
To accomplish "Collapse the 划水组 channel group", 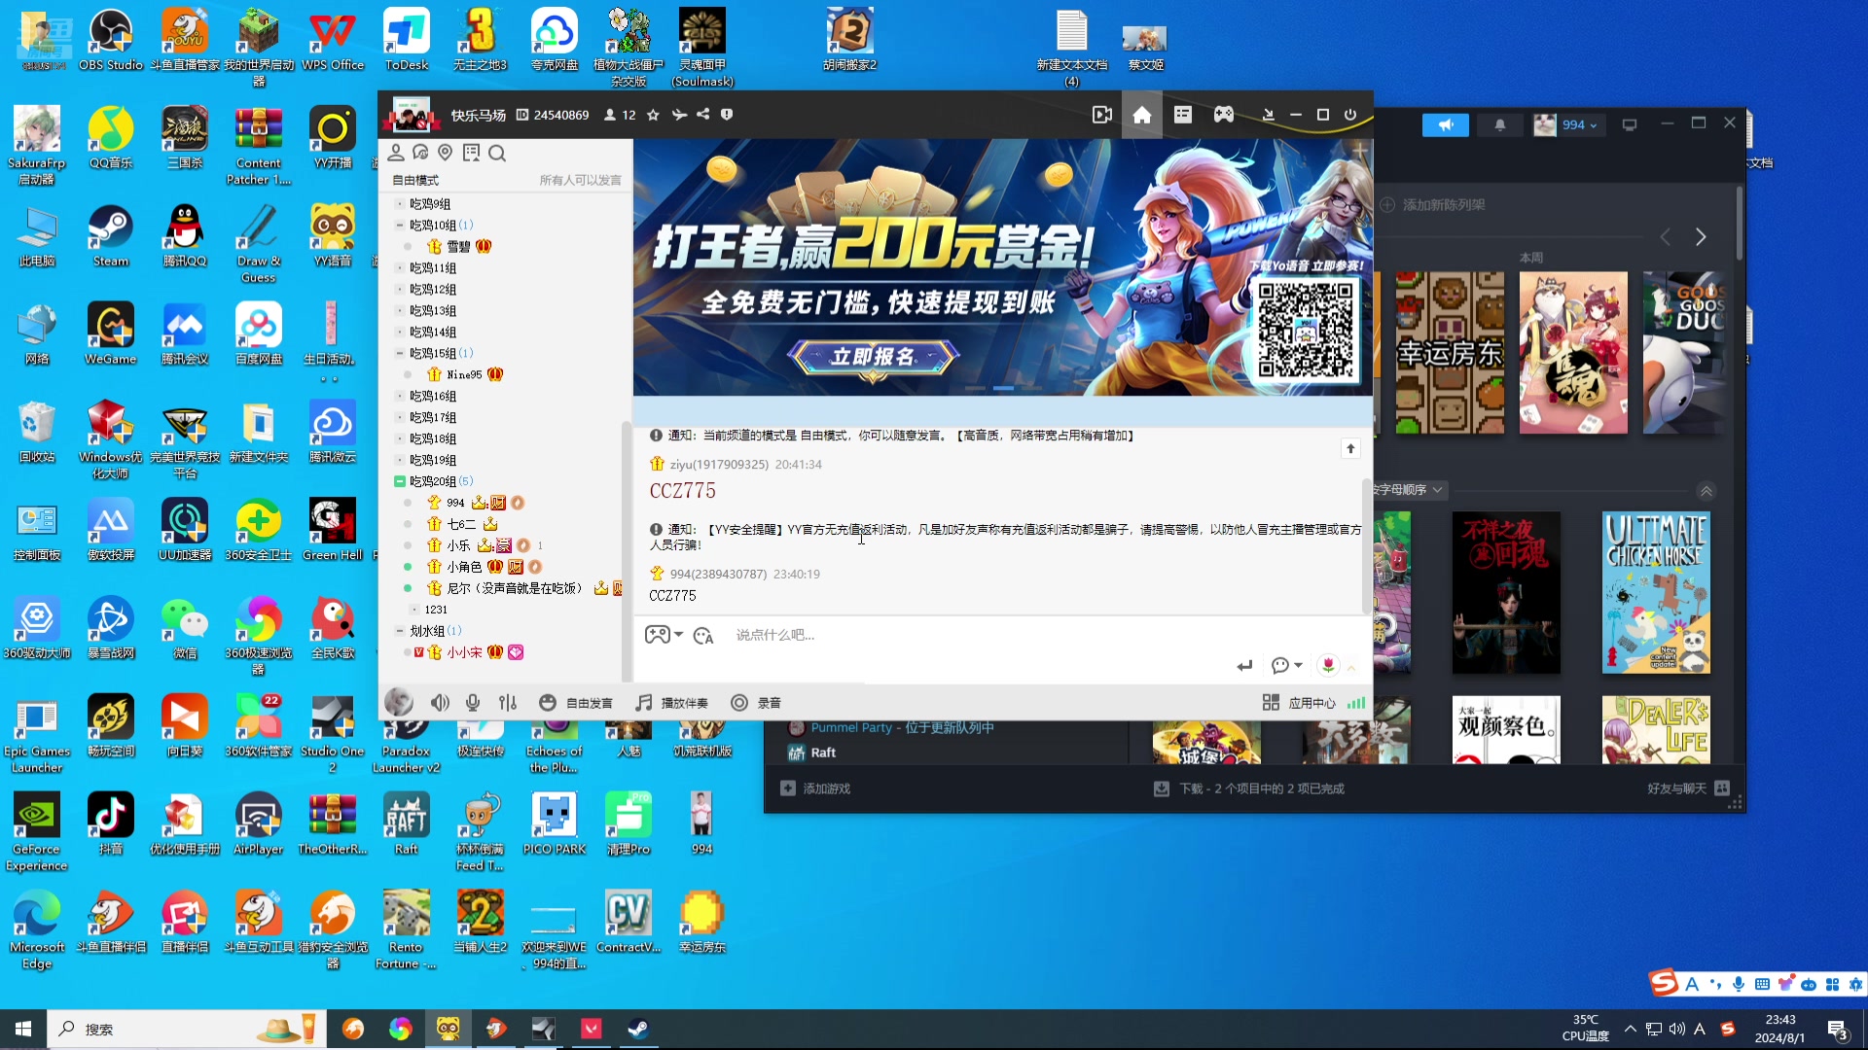I will coord(399,631).
